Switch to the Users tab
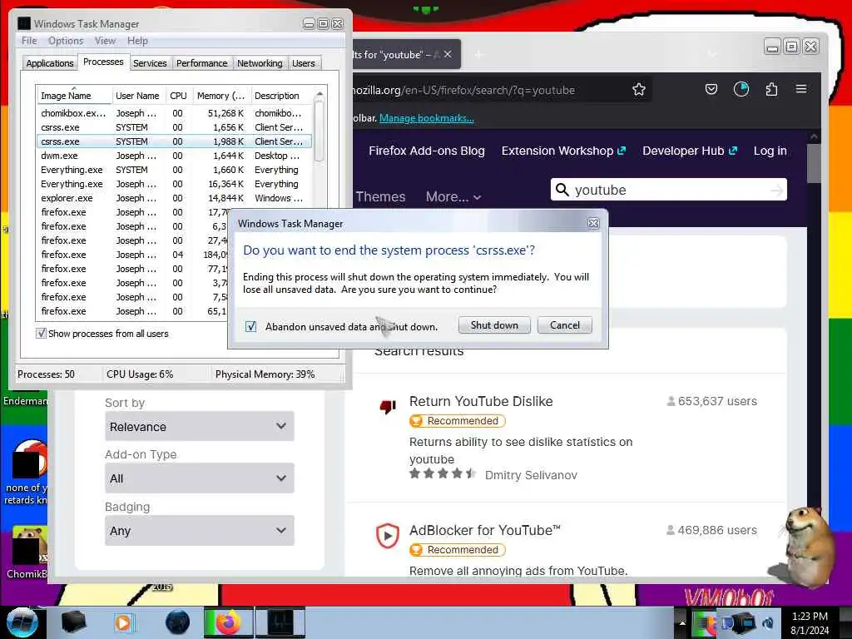 click(303, 63)
